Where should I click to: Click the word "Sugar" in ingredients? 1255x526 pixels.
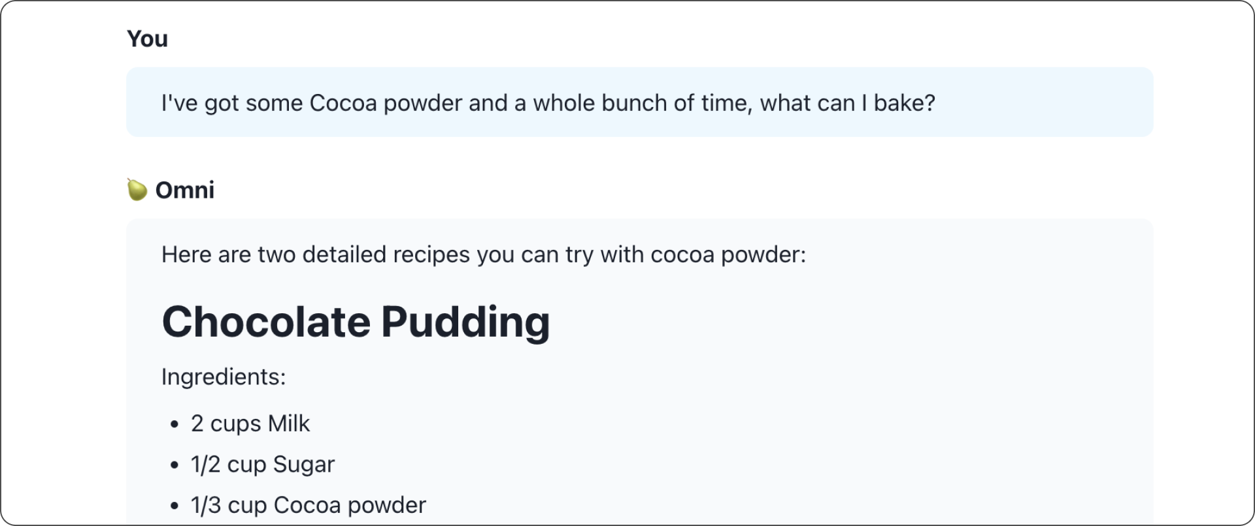[303, 465]
